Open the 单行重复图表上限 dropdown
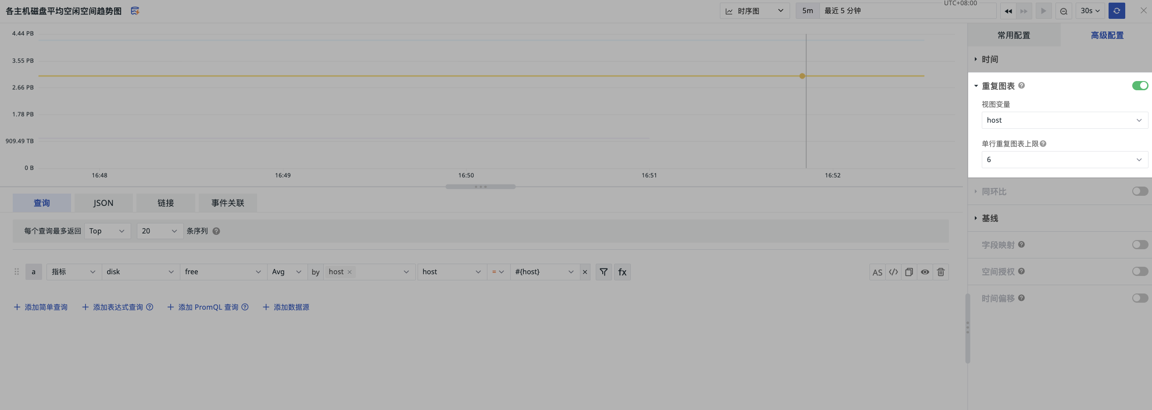Image resolution: width=1152 pixels, height=410 pixels. click(1064, 159)
